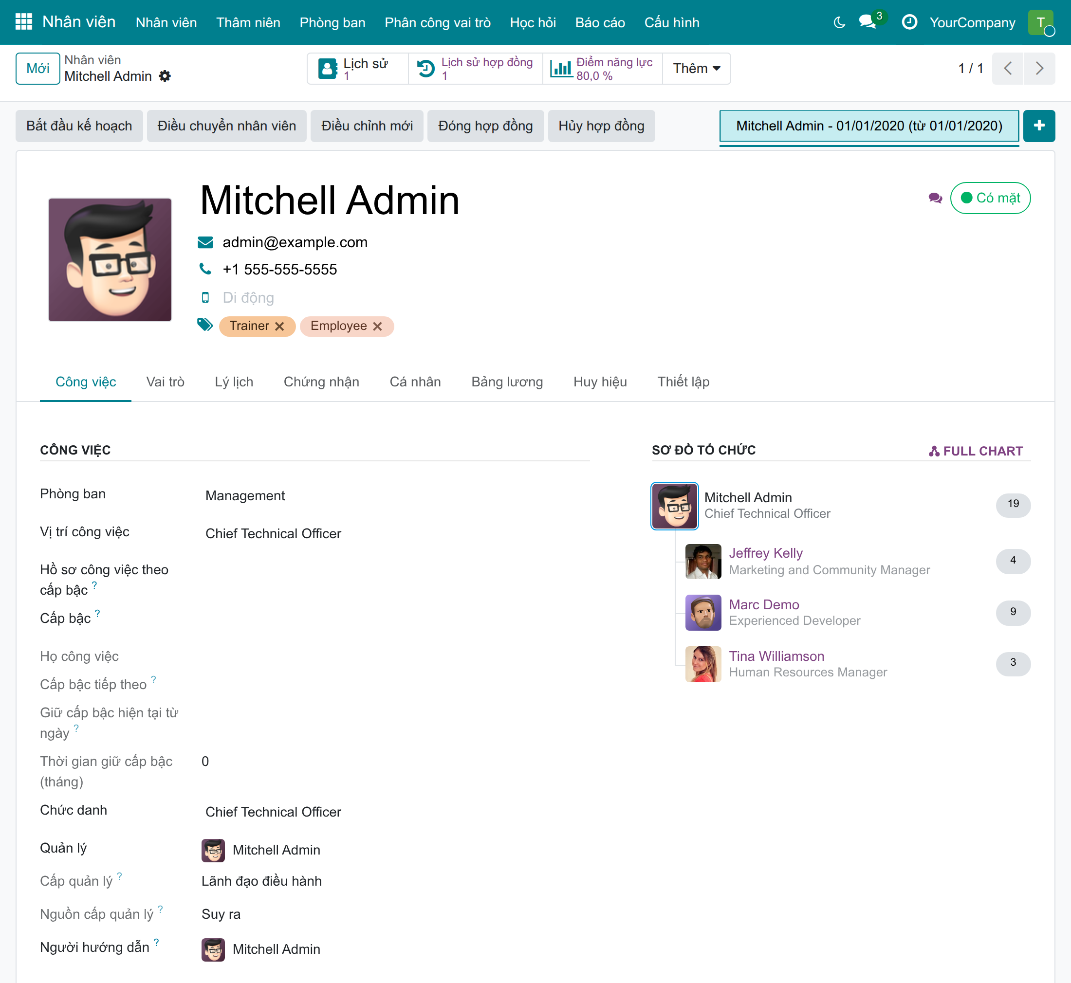Open the activities clock icon

(909, 22)
